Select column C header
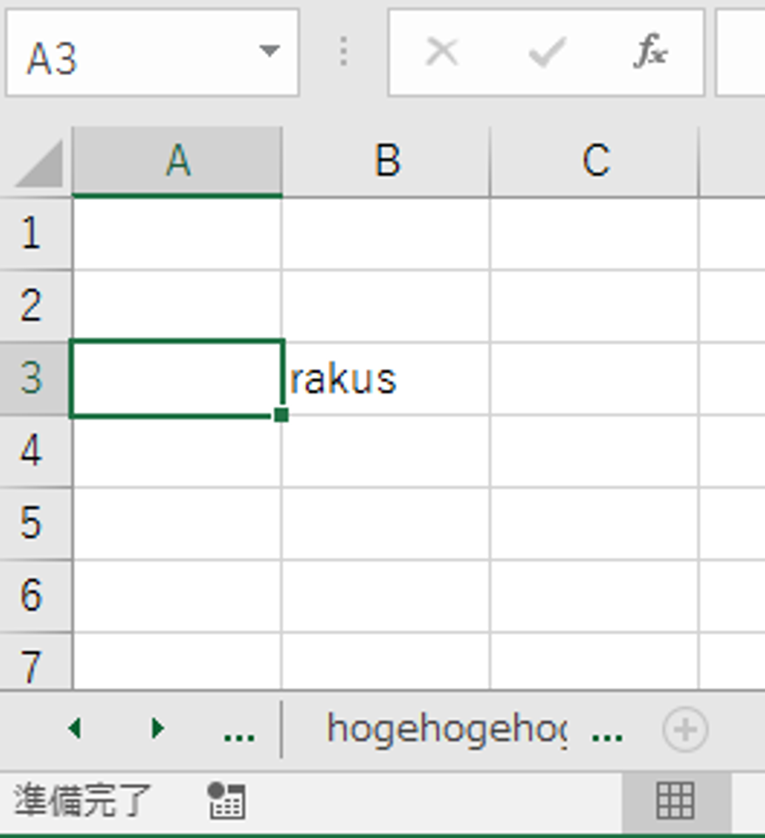Screen dimensions: 765x838 [x=596, y=161]
